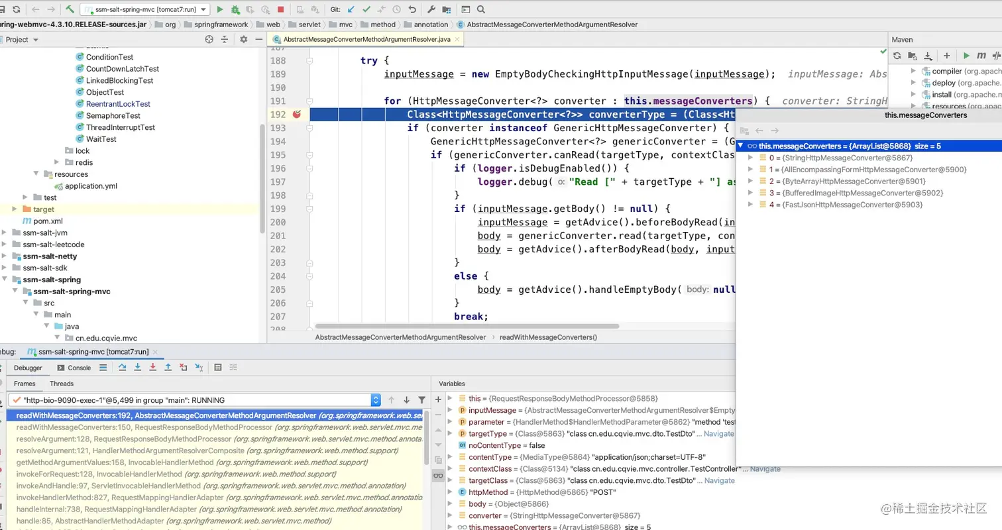Screen dimensions: 1002x530
Task: Click Maven add project plus icon
Action: tap(947, 56)
